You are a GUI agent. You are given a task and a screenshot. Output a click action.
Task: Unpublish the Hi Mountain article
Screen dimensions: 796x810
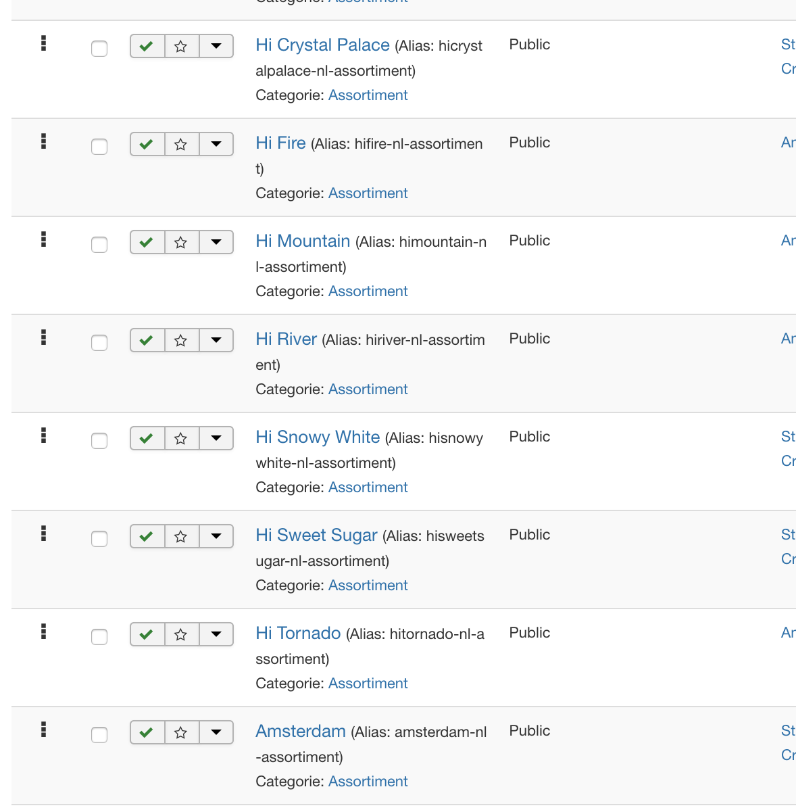pos(147,242)
